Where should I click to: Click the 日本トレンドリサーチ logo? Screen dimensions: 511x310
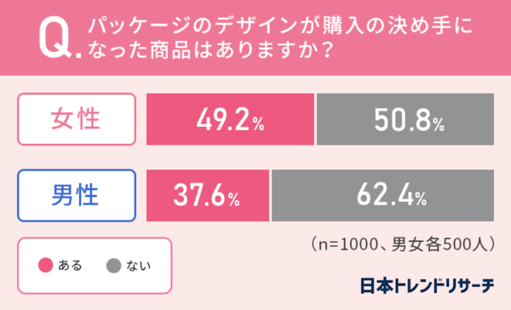(x=427, y=285)
